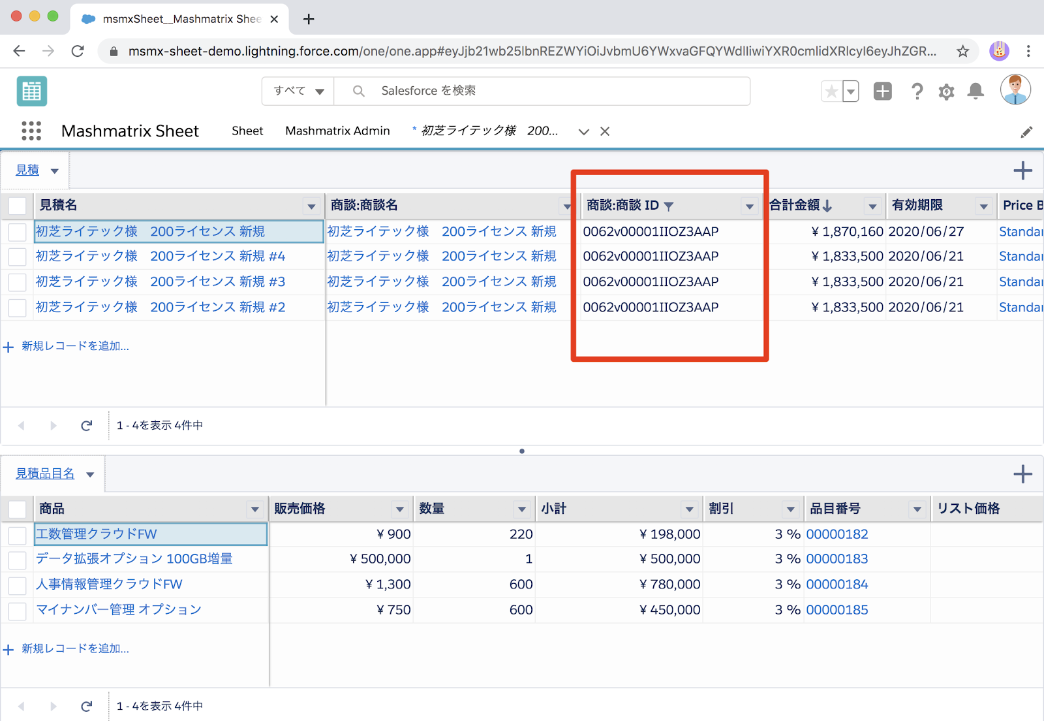Click the sort arrow on 合計金額 header

pyautogui.click(x=827, y=206)
